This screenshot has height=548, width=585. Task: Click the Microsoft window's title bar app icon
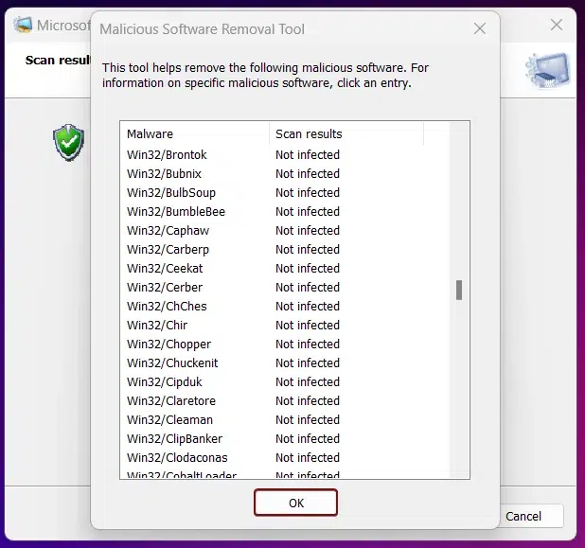click(23, 26)
